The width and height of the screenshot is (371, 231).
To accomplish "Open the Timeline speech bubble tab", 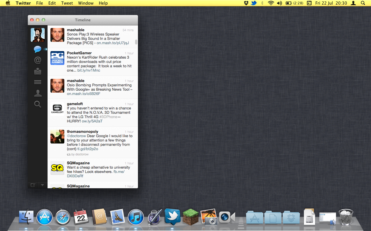I will (x=37, y=49).
